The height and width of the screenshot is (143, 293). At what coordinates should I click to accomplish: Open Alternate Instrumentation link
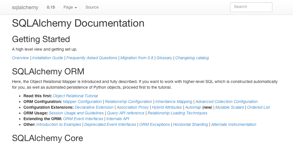pos(233,124)
